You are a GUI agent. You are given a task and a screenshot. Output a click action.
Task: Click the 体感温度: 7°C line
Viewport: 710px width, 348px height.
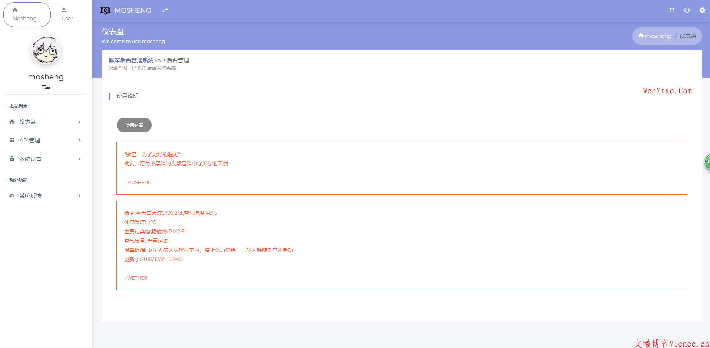[140, 222]
